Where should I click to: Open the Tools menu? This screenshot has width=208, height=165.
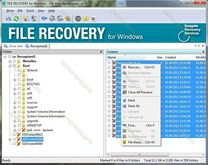click(30, 11)
